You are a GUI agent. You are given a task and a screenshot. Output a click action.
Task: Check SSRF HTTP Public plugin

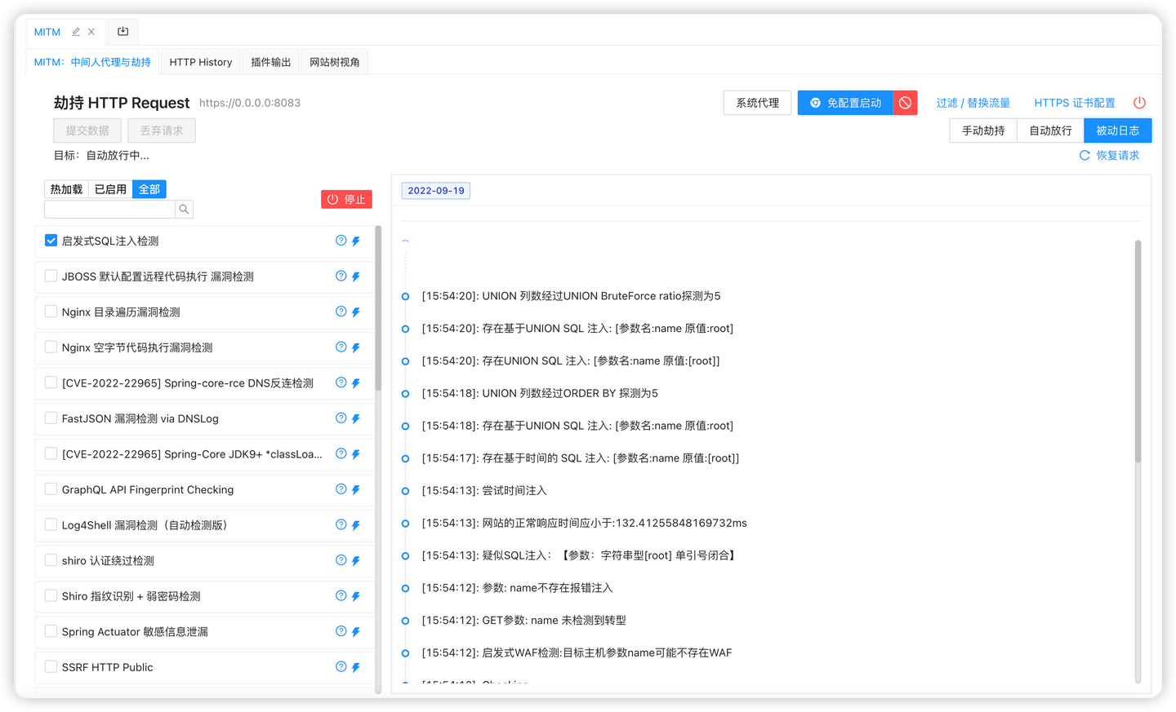[51, 666]
